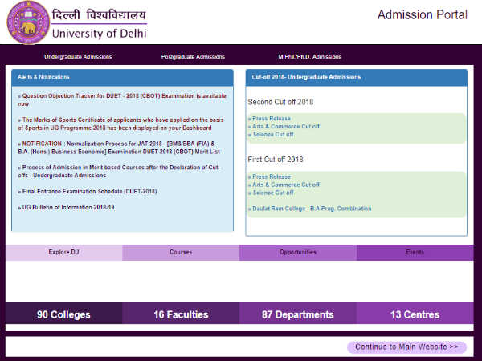This screenshot has height=361, width=482.
Task: Switch to the Explore DU tab
Action: [64, 253]
